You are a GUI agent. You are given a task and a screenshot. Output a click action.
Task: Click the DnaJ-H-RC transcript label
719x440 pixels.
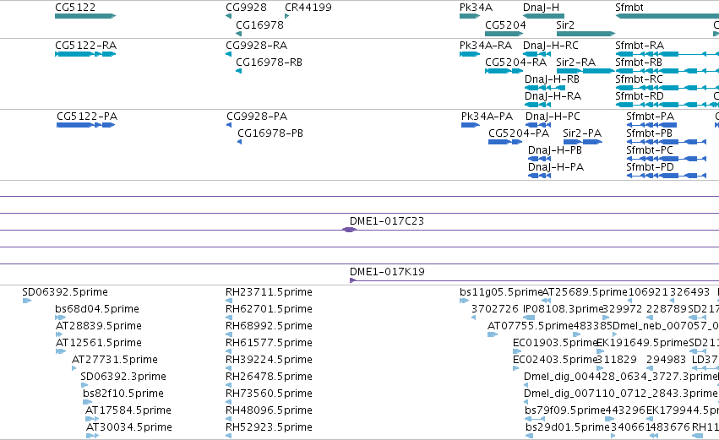[551, 46]
